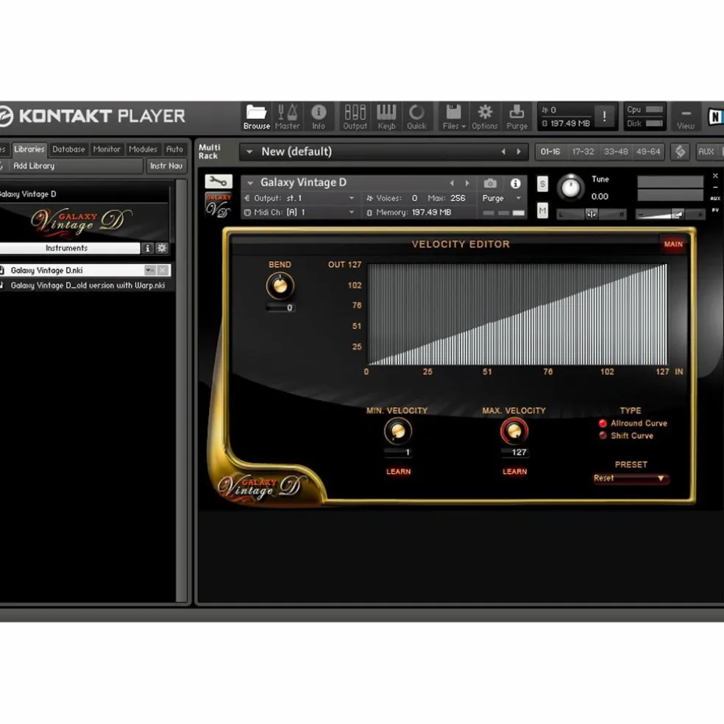Select rack page 01-16
The height and width of the screenshot is (724, 724).
coord(550,152)
